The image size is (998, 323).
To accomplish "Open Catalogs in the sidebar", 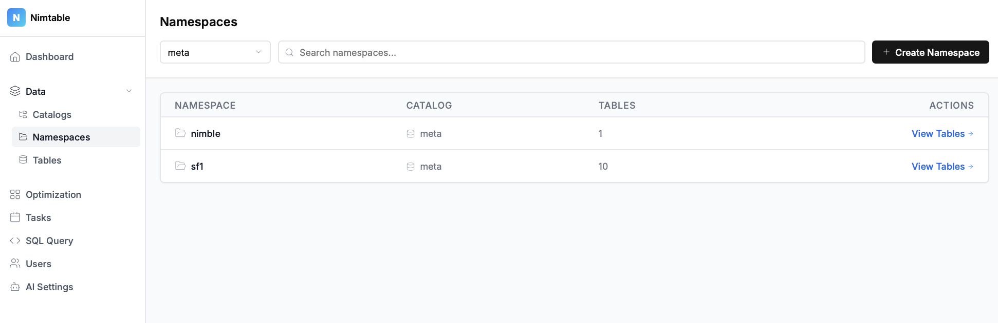I will pos(51,114).
